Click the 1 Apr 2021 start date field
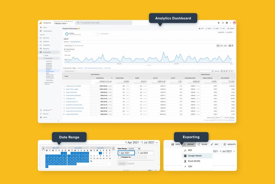This screenshot has width=275, height=184. click(126, 153)
